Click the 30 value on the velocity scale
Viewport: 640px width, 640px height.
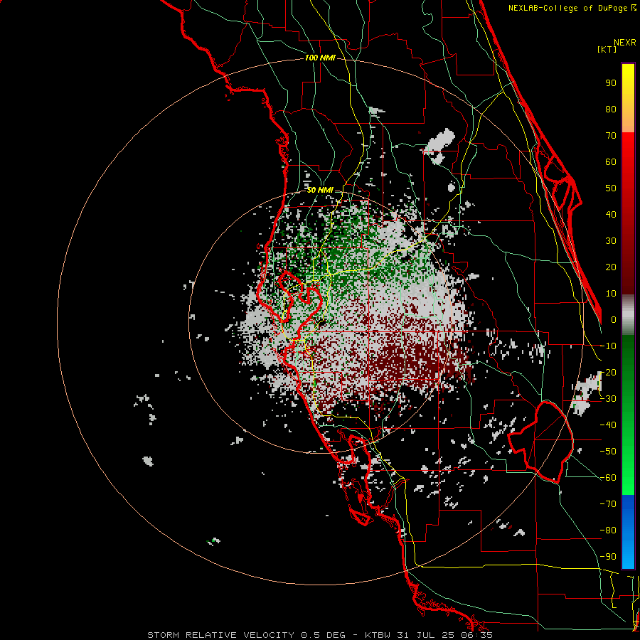point(611,241)
